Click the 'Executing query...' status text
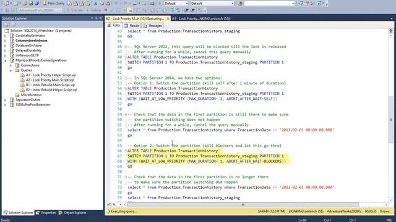 [x=124, y=212]
